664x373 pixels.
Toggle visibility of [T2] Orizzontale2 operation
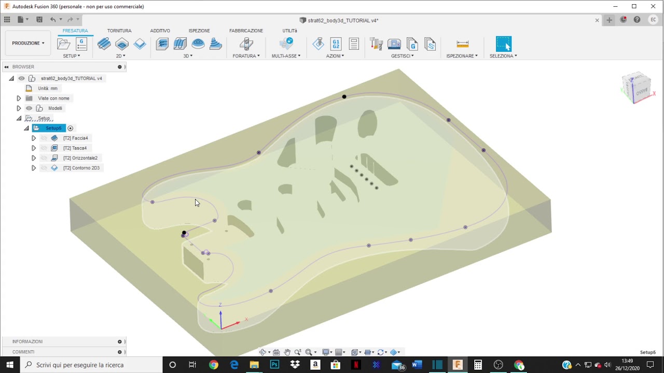(x=44, y=158)
